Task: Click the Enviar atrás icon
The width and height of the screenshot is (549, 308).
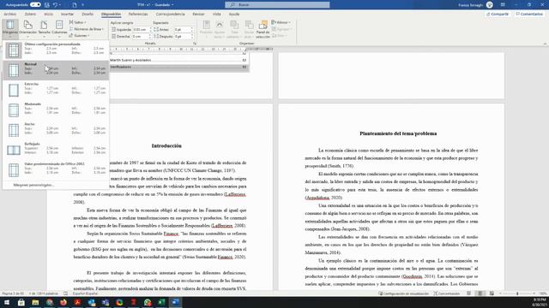Action: click(x=249, y=25)
